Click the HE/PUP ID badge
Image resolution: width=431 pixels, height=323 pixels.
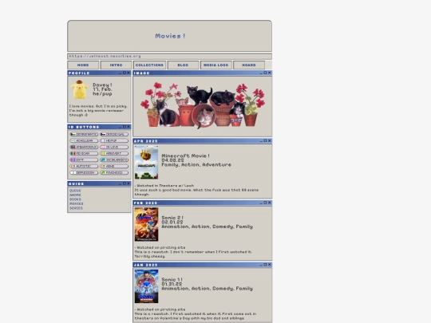point(114,140)
